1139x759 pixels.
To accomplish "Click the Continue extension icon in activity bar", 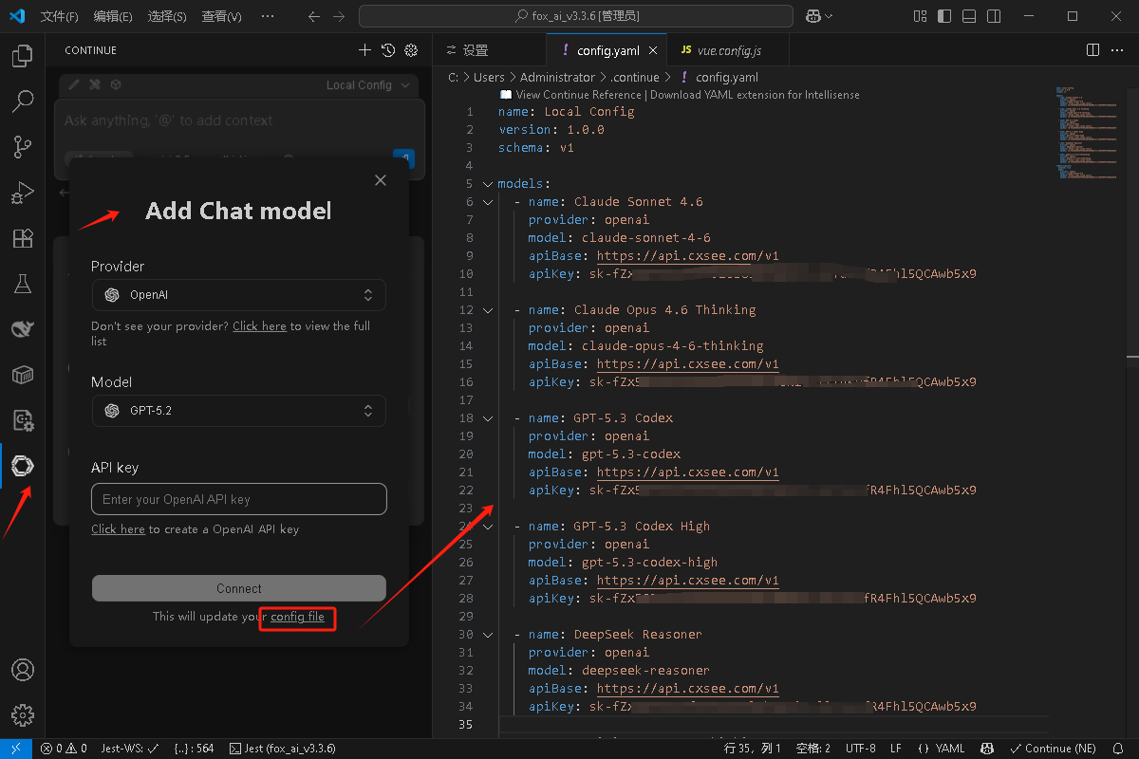I will 22,466.
